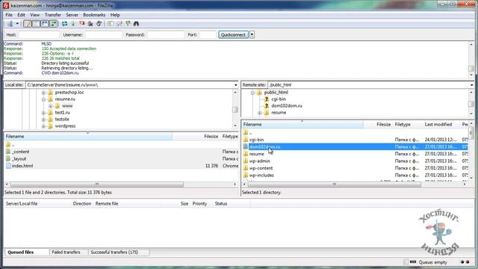478x269 pixels.
Task: Toggle message log display button
Action: pos(28,23)
